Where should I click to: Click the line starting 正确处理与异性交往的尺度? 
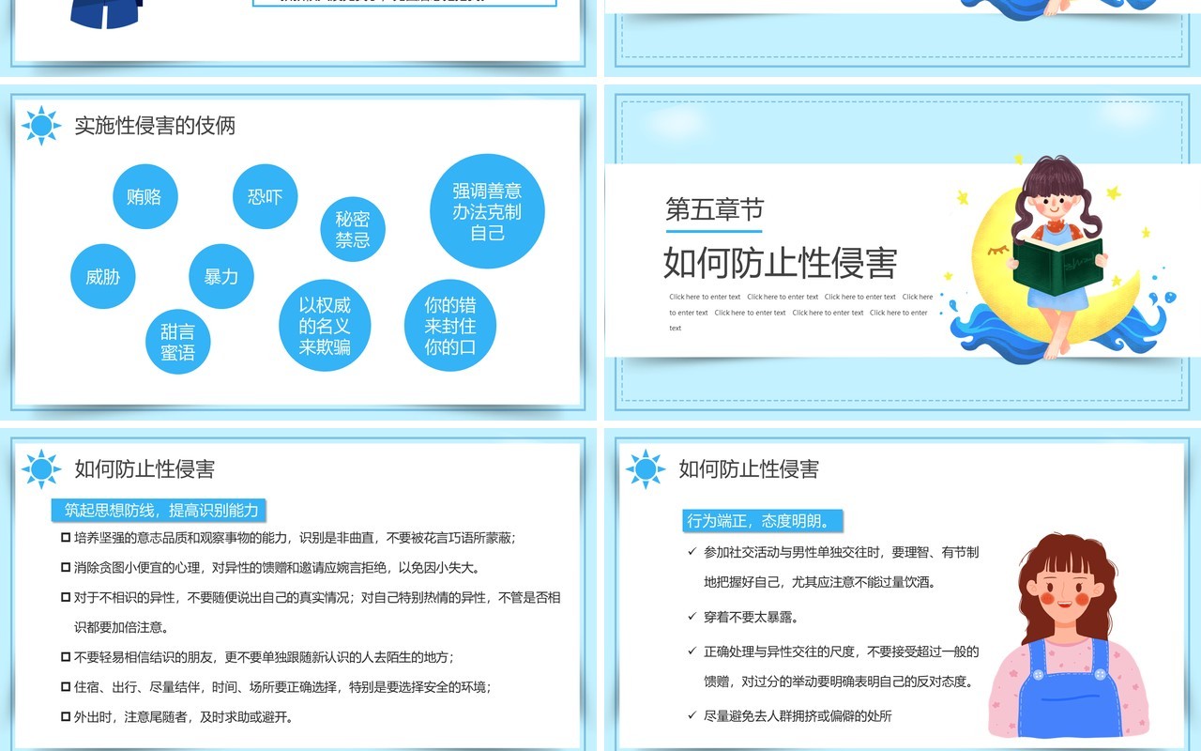coord(834,667)
